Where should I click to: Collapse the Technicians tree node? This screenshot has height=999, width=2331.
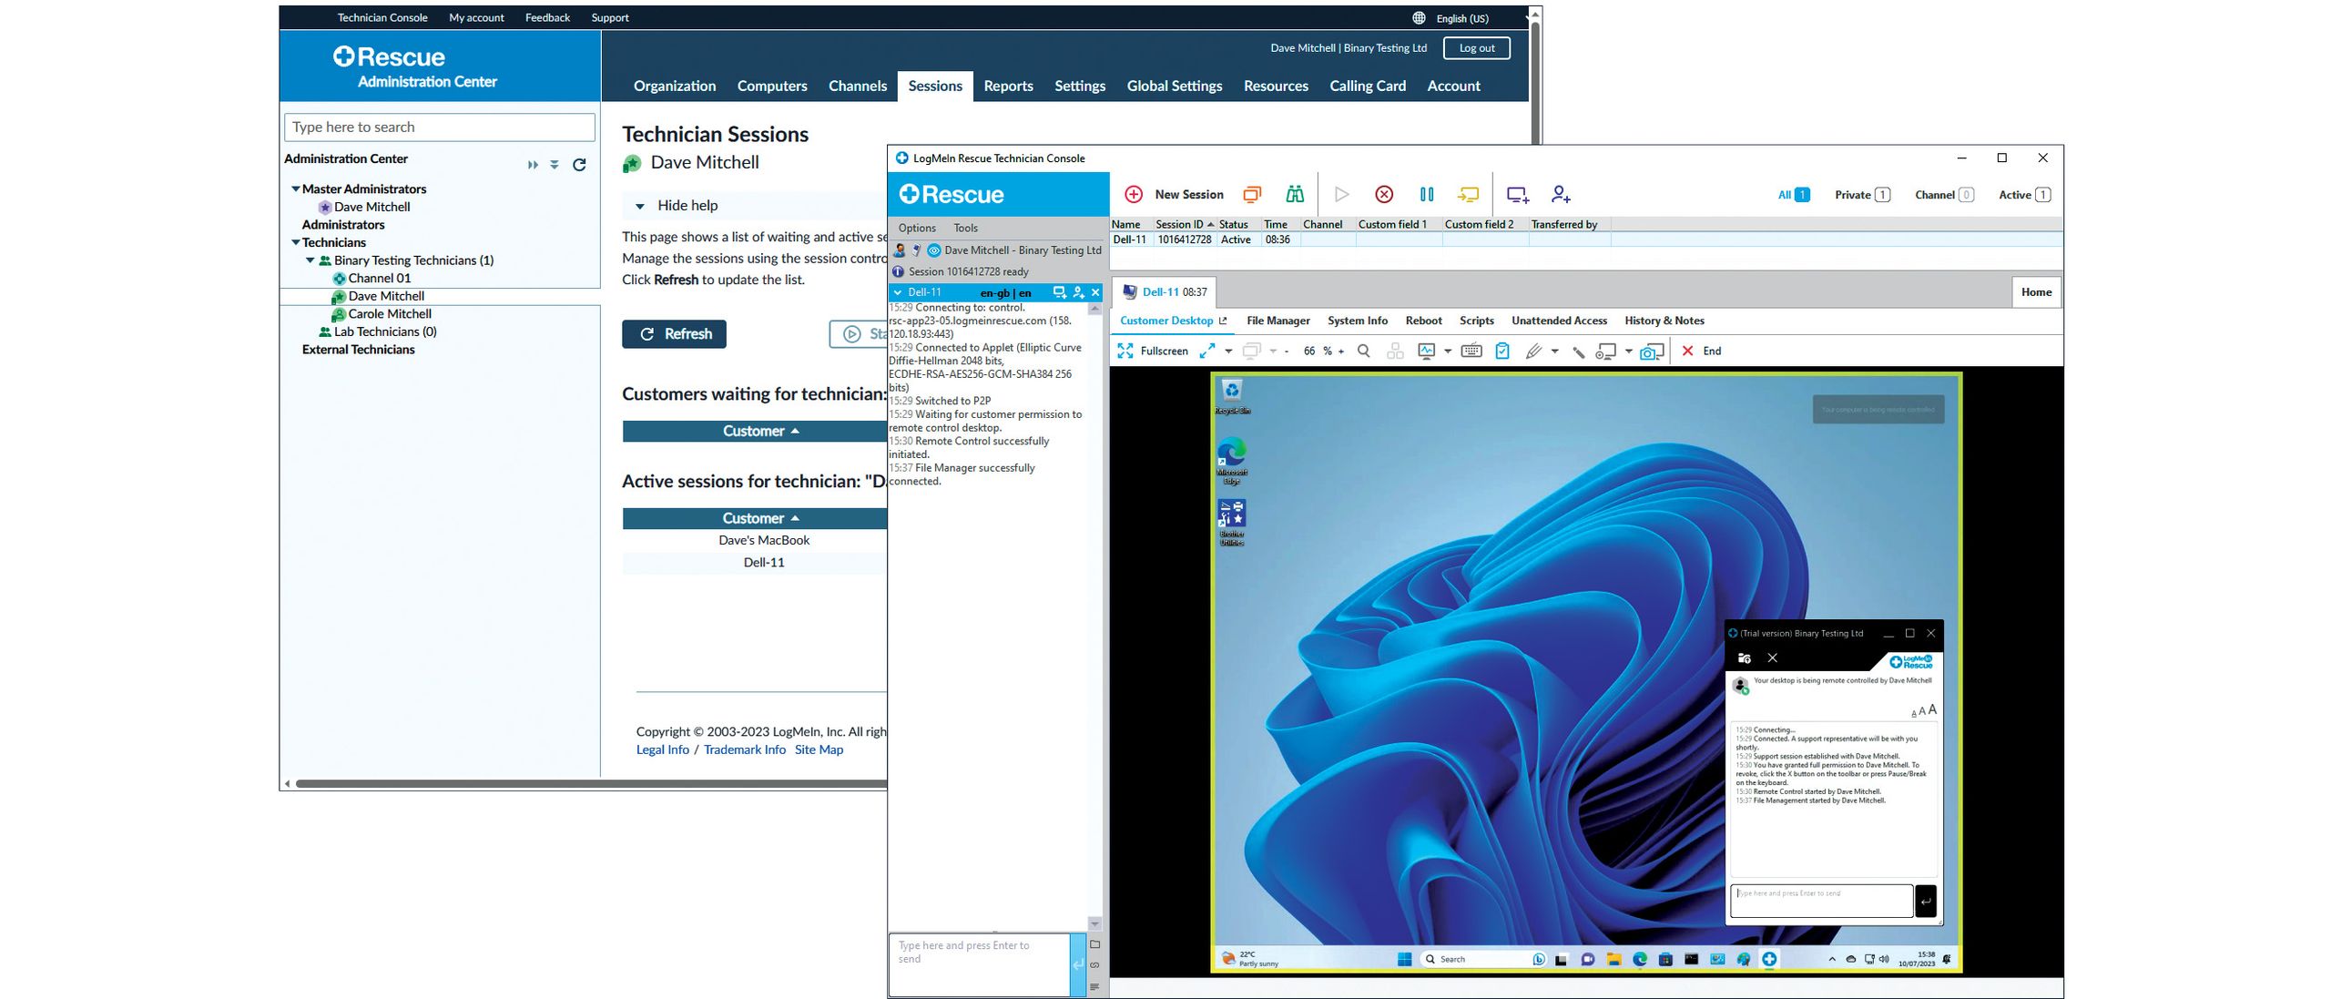coord(295,242)
